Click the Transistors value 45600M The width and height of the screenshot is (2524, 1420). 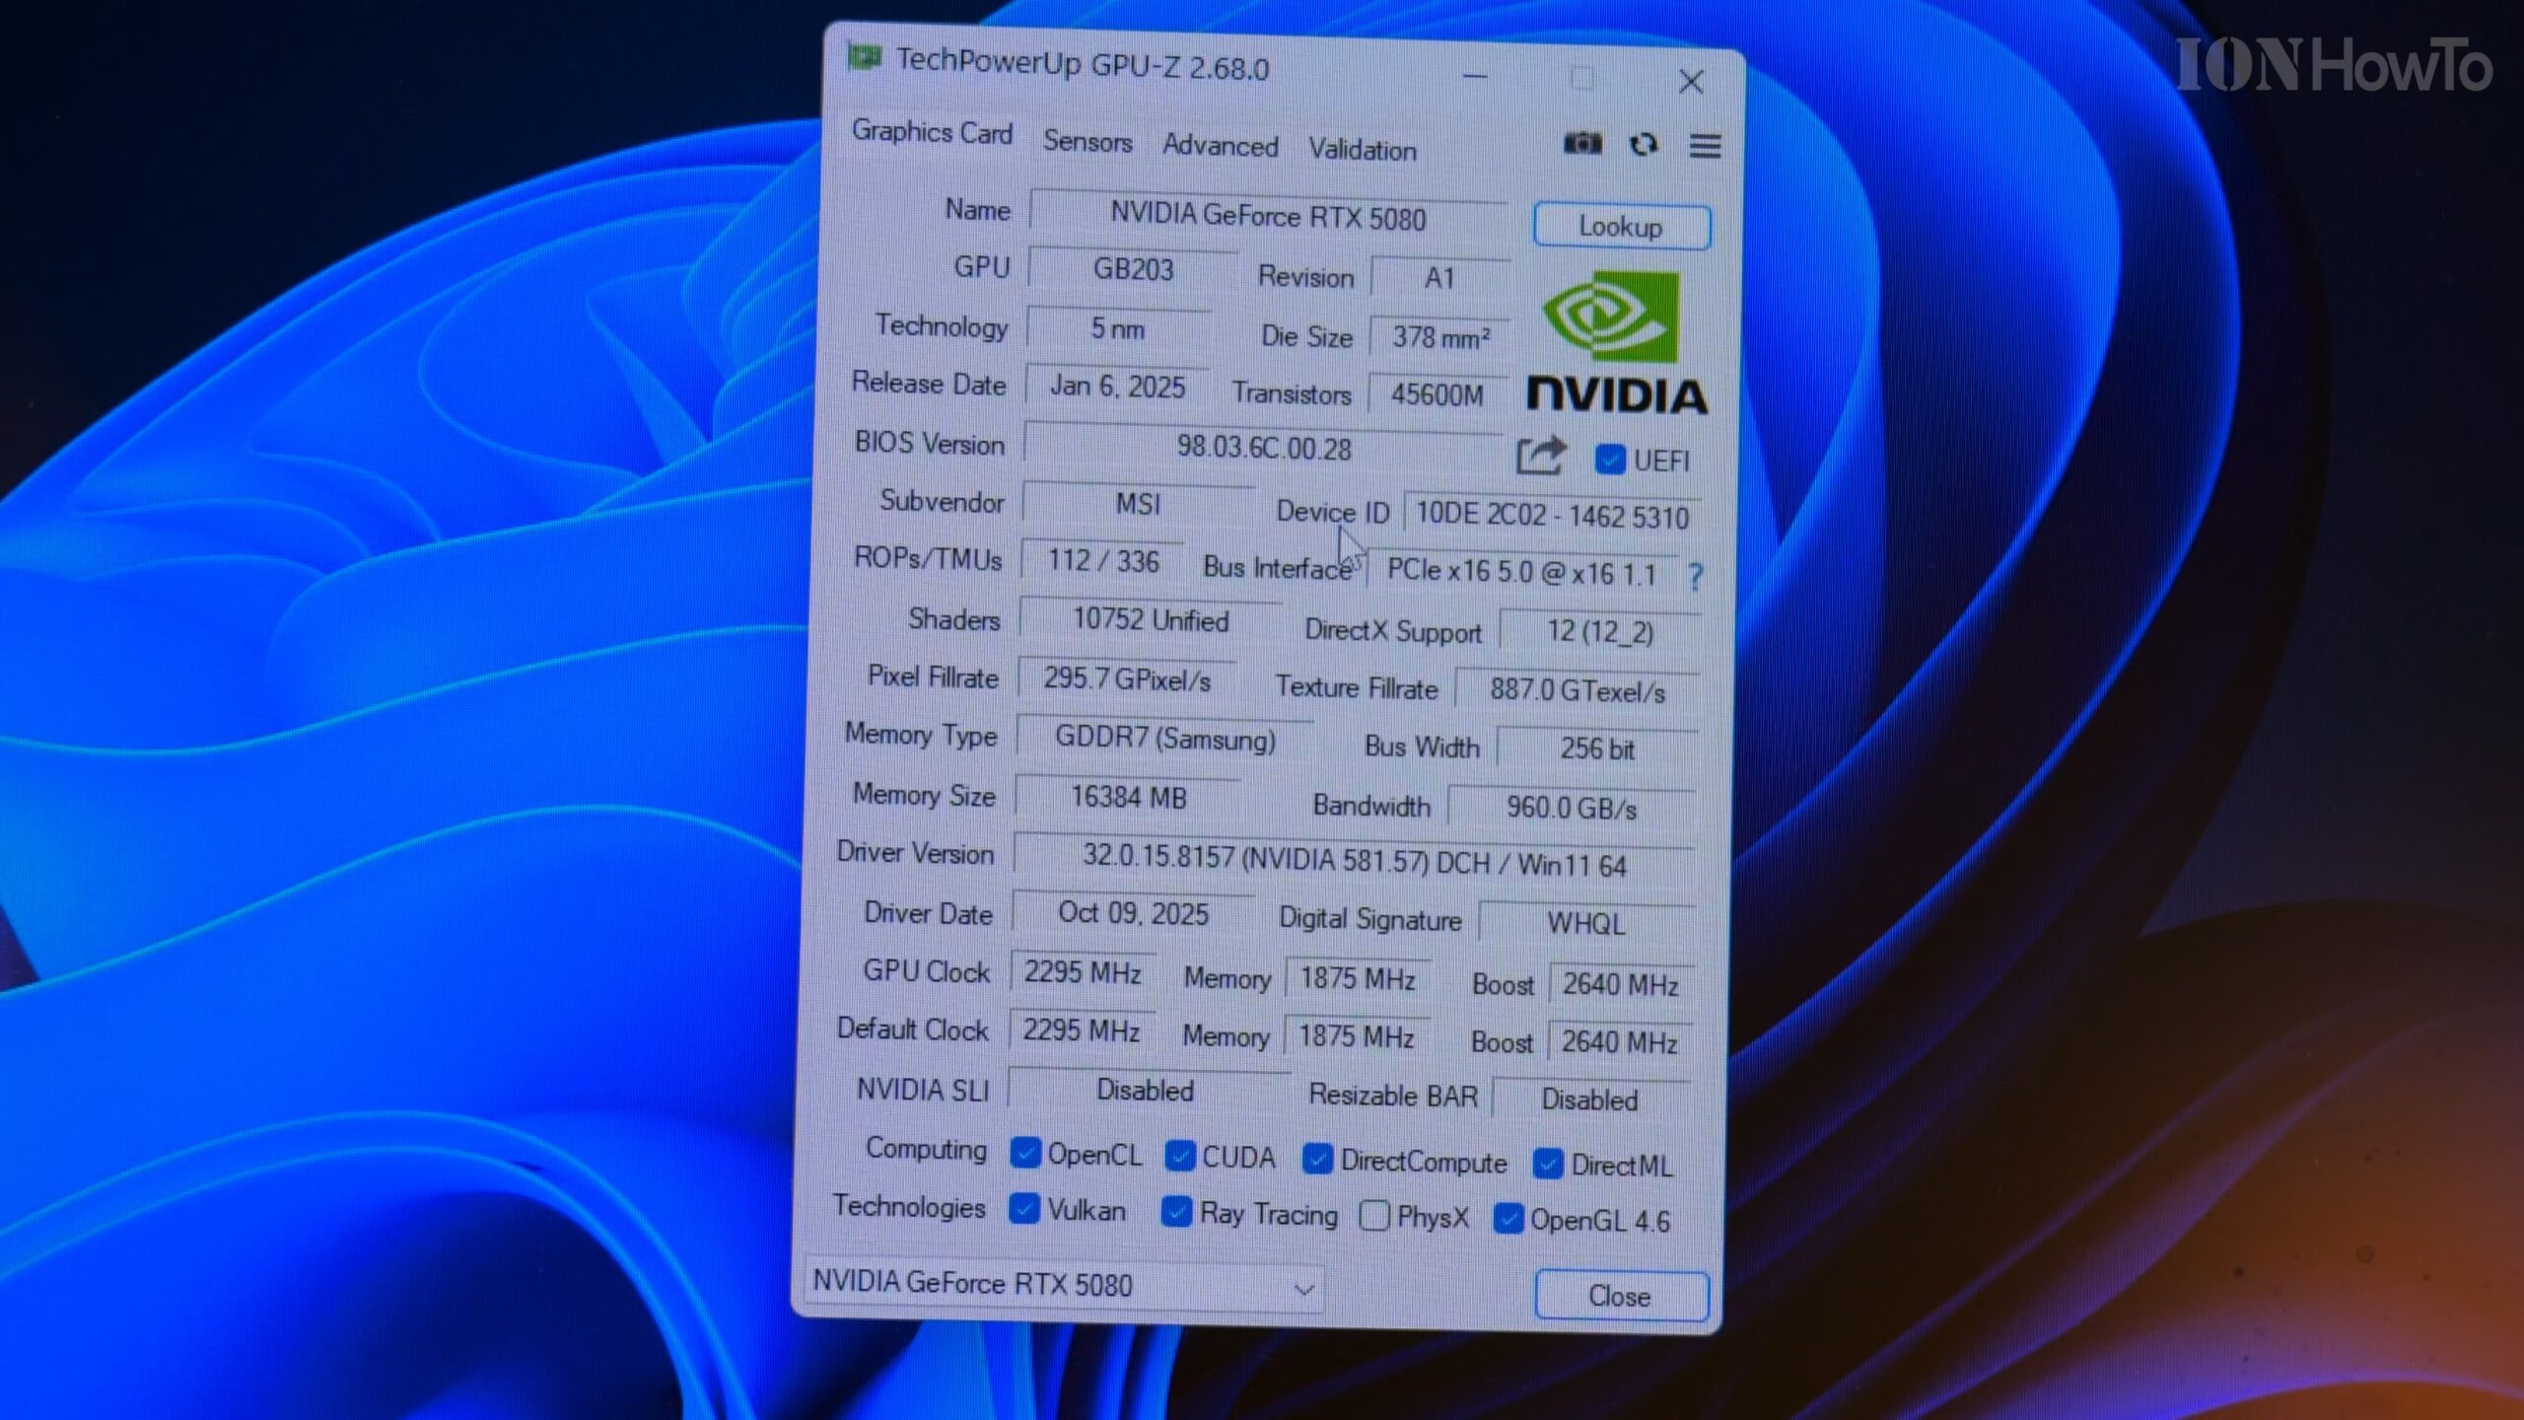pos(1437,395)
